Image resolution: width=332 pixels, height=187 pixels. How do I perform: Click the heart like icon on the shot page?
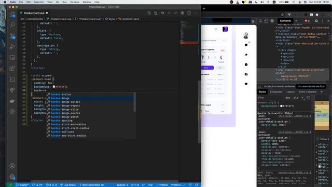click(246, 84)
